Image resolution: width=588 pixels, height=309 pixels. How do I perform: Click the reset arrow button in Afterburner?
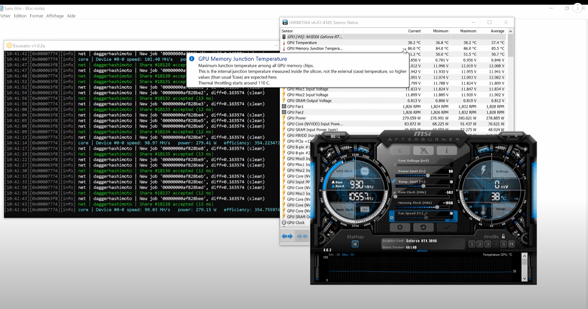click(x=423, y=228)
